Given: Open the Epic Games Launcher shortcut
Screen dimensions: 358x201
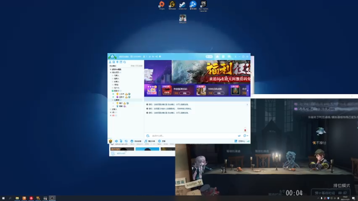Looking at the screenshot, I should (203, 6).
